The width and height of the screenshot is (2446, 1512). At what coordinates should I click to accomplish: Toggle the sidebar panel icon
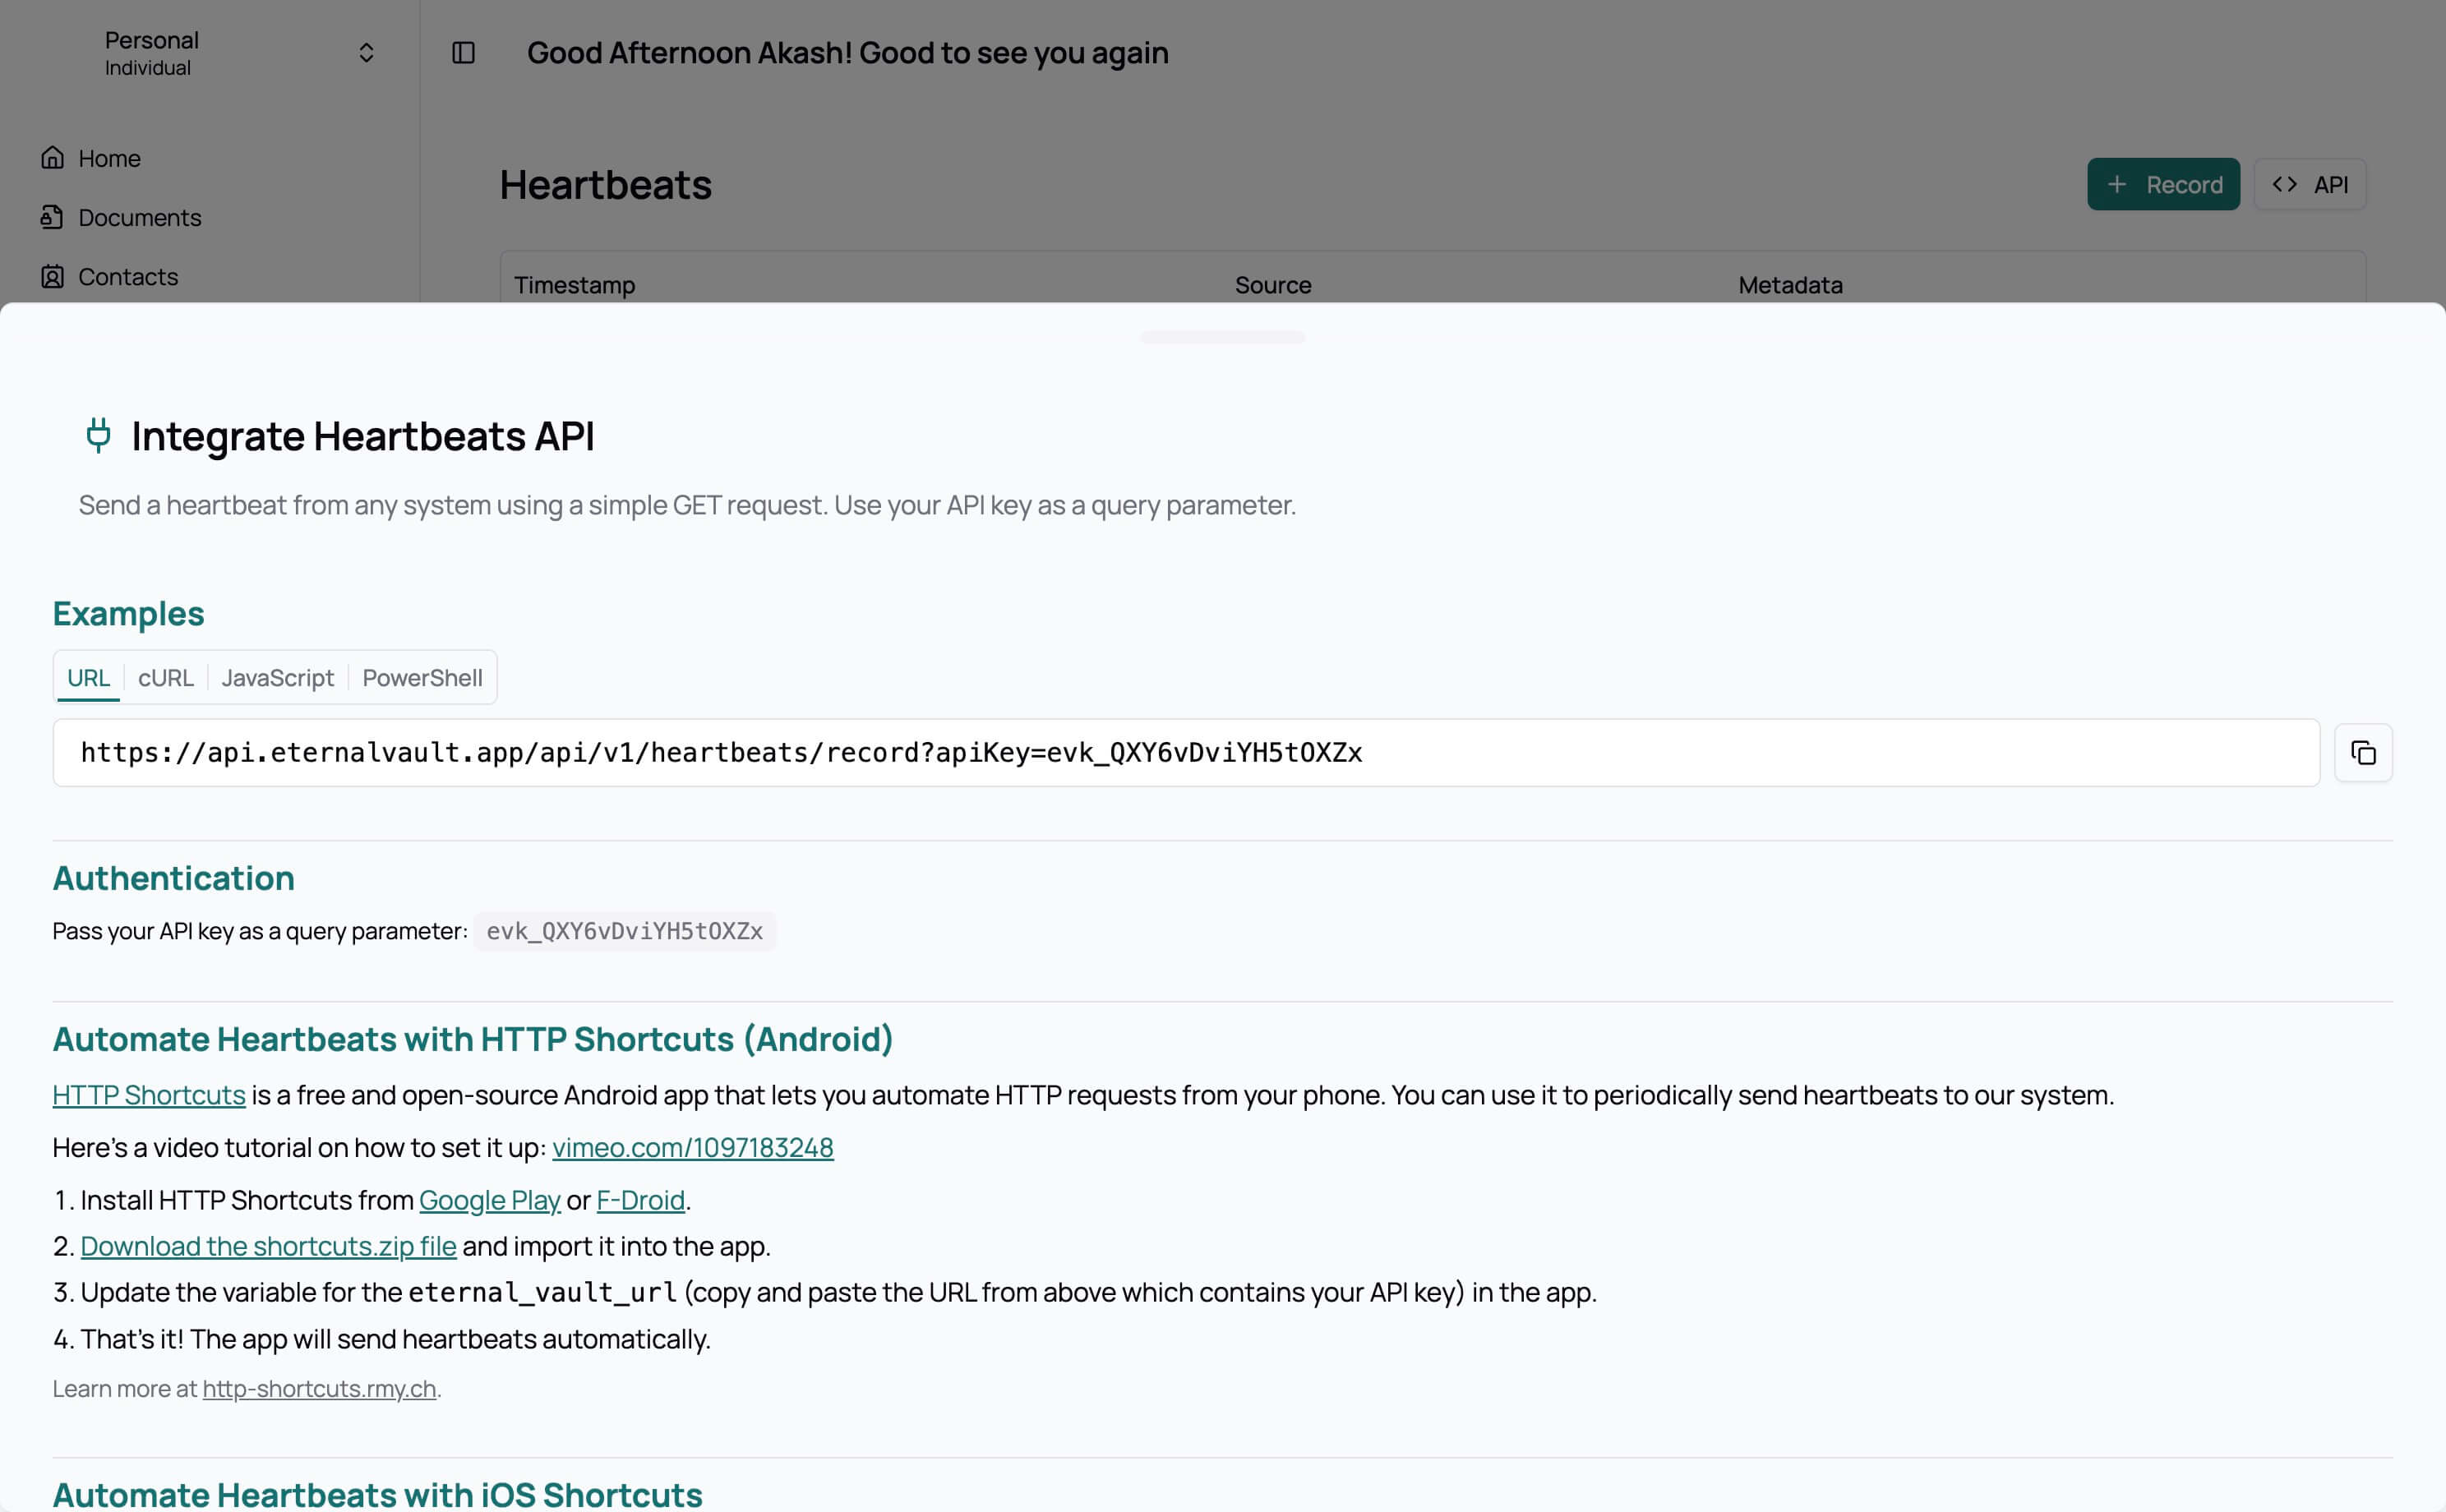463,52
